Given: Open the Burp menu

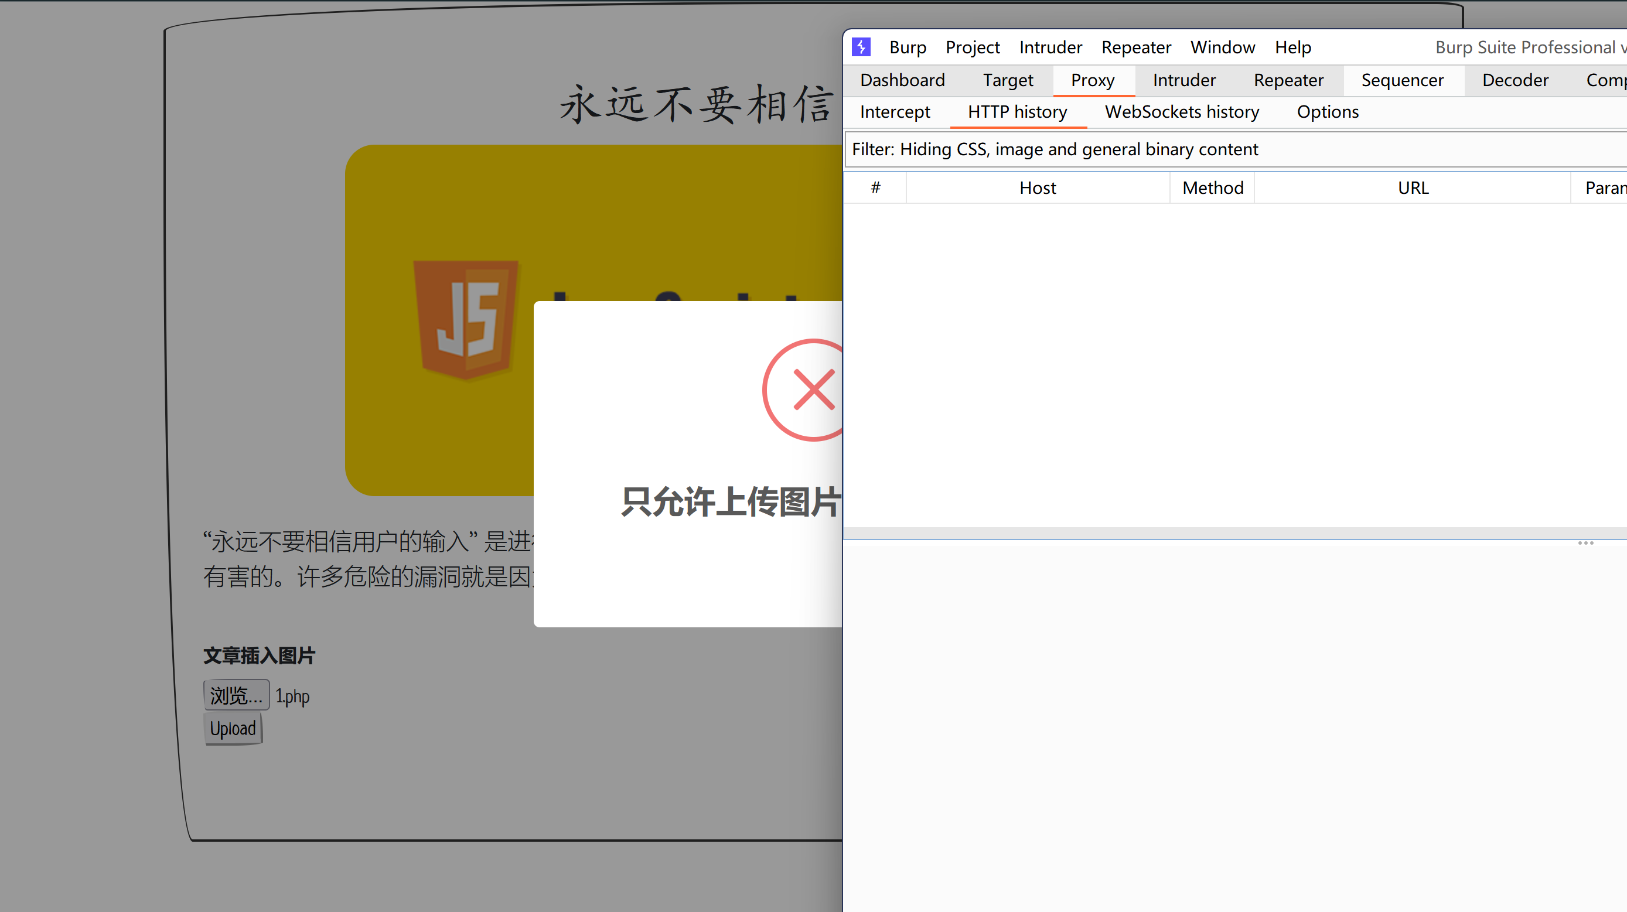Looking at the screenshot, I should pos(908,47).
